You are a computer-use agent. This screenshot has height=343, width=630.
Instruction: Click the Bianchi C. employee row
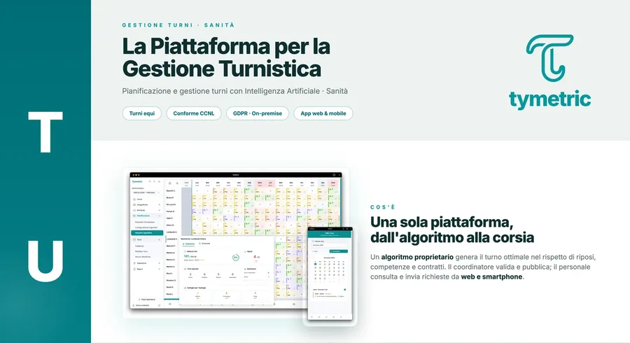[171, 191]
